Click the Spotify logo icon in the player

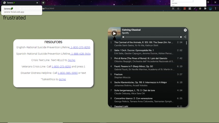[185, 30]
